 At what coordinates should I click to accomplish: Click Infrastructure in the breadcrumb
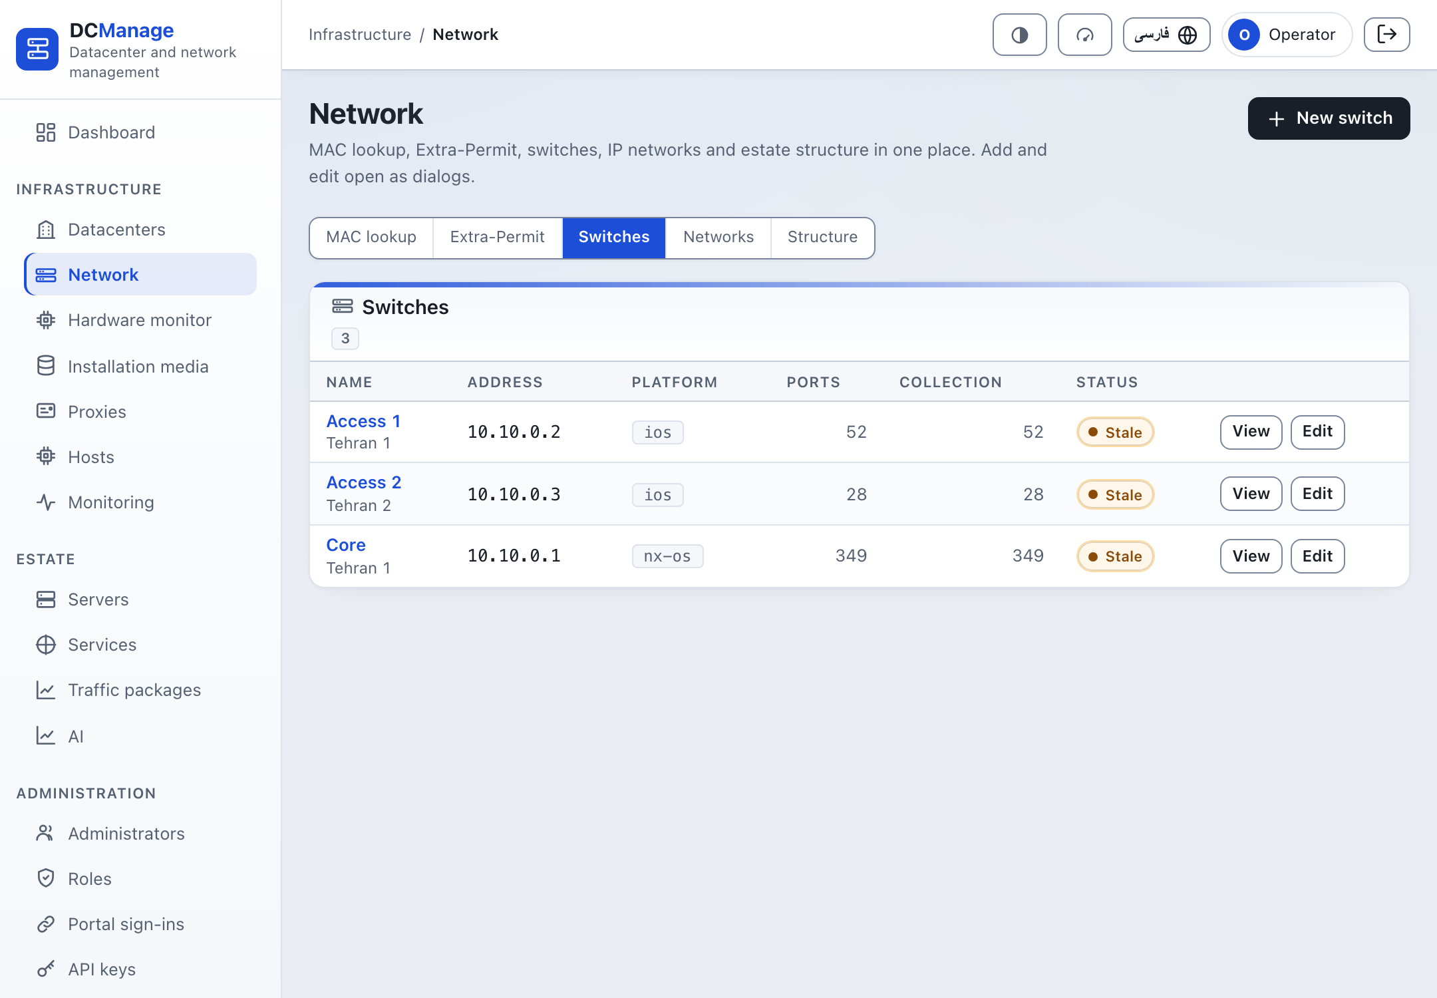pyautogui.click(x=360, y=35)
